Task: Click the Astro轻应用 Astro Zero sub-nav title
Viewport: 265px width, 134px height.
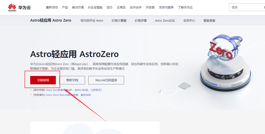Action: tap(51, 20)
